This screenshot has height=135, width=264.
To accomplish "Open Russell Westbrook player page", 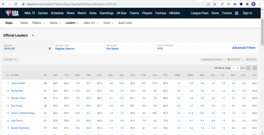I will point(20,128).
